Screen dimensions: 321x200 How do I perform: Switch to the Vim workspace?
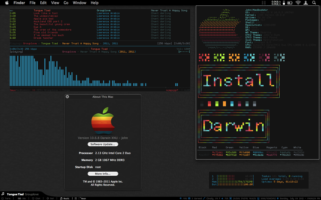(22, 198)
